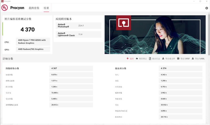210x125 pixels.
Task: Click the GPU: label
Action: 7,50
